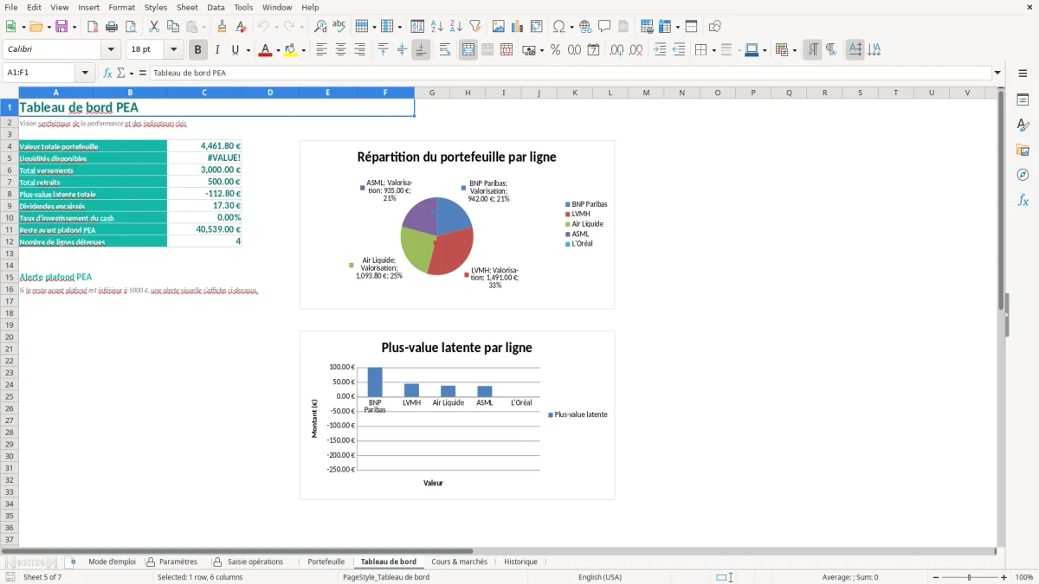
Task: Expand the formula bar arrow
Action: 997,74
